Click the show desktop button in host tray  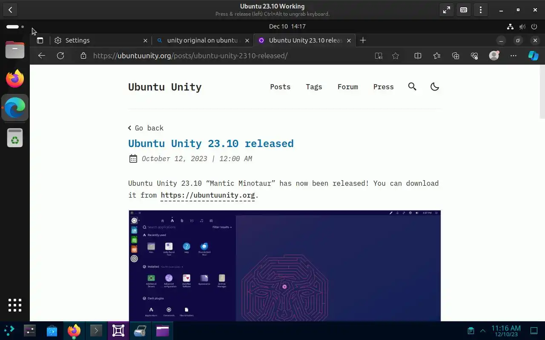pyautogui.click(x=534, y=331)
